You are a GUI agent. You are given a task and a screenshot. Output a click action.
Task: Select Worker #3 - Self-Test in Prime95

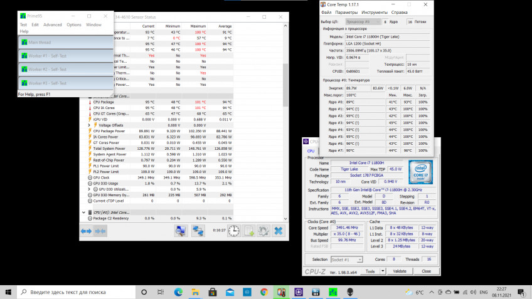[65, 83]
